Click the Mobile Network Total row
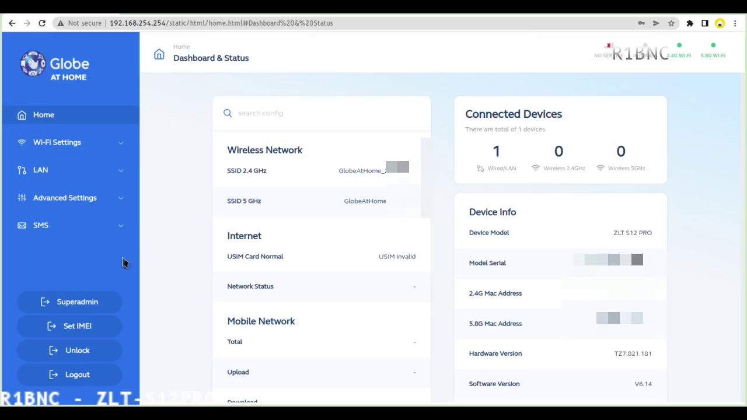This screenshot has height=420, width=747. (x=321, y=342)
